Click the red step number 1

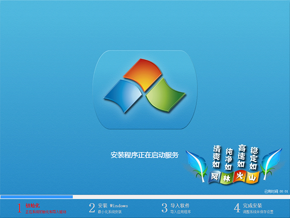coord(19,208)
